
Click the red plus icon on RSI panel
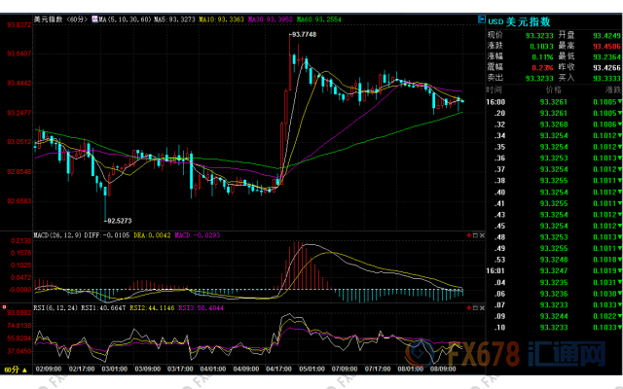469,308
